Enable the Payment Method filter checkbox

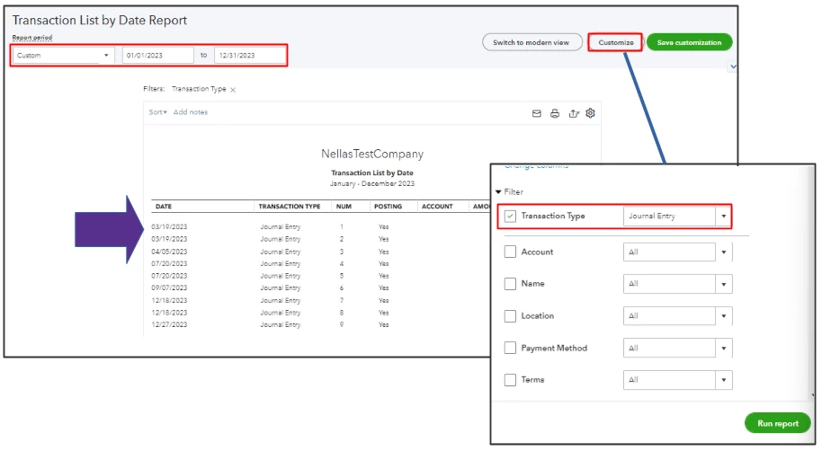(510, 348)
